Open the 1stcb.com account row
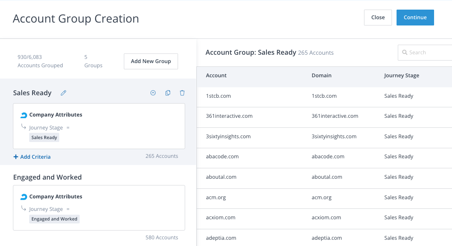 click(x=218, y=96)
